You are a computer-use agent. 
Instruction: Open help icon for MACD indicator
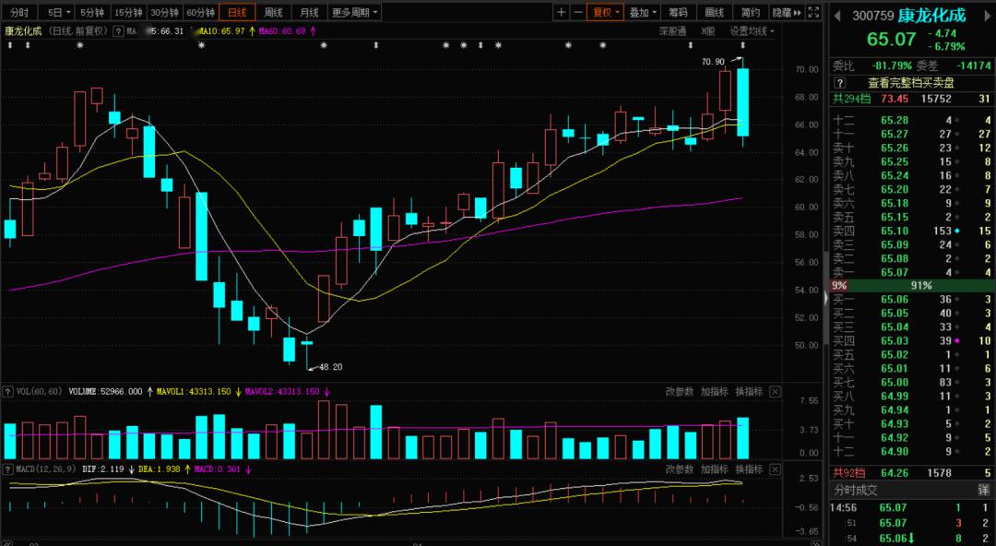[x=7, y=469]
